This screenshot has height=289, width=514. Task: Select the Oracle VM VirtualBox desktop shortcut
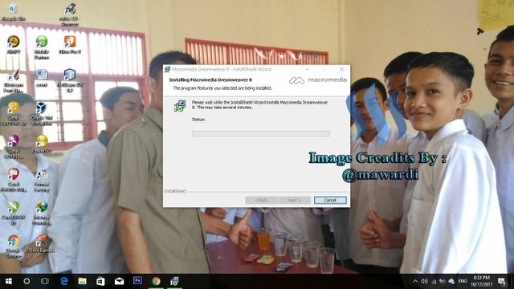[42, 114]
